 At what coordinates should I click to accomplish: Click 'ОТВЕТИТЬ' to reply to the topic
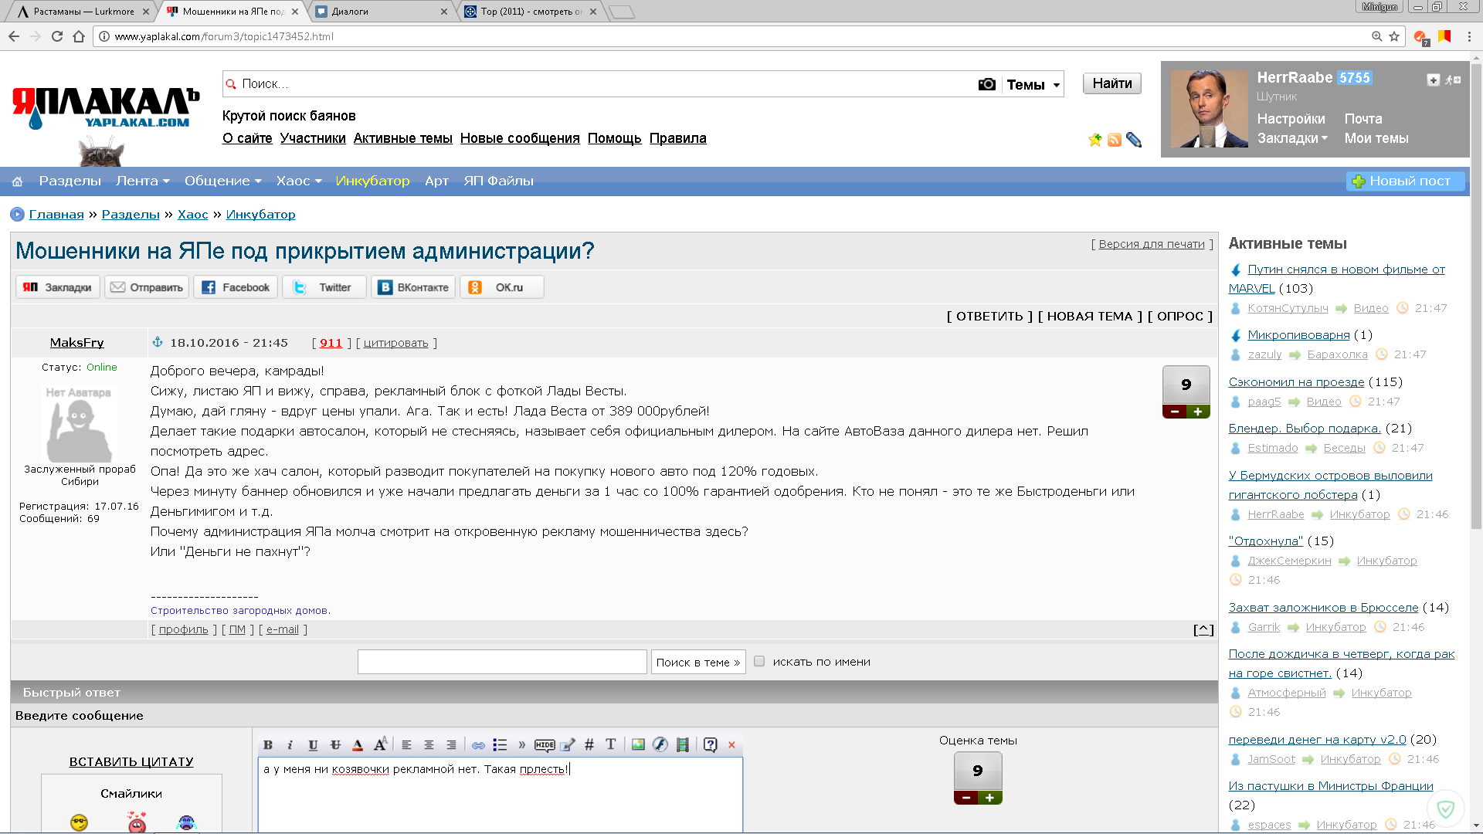989,317
